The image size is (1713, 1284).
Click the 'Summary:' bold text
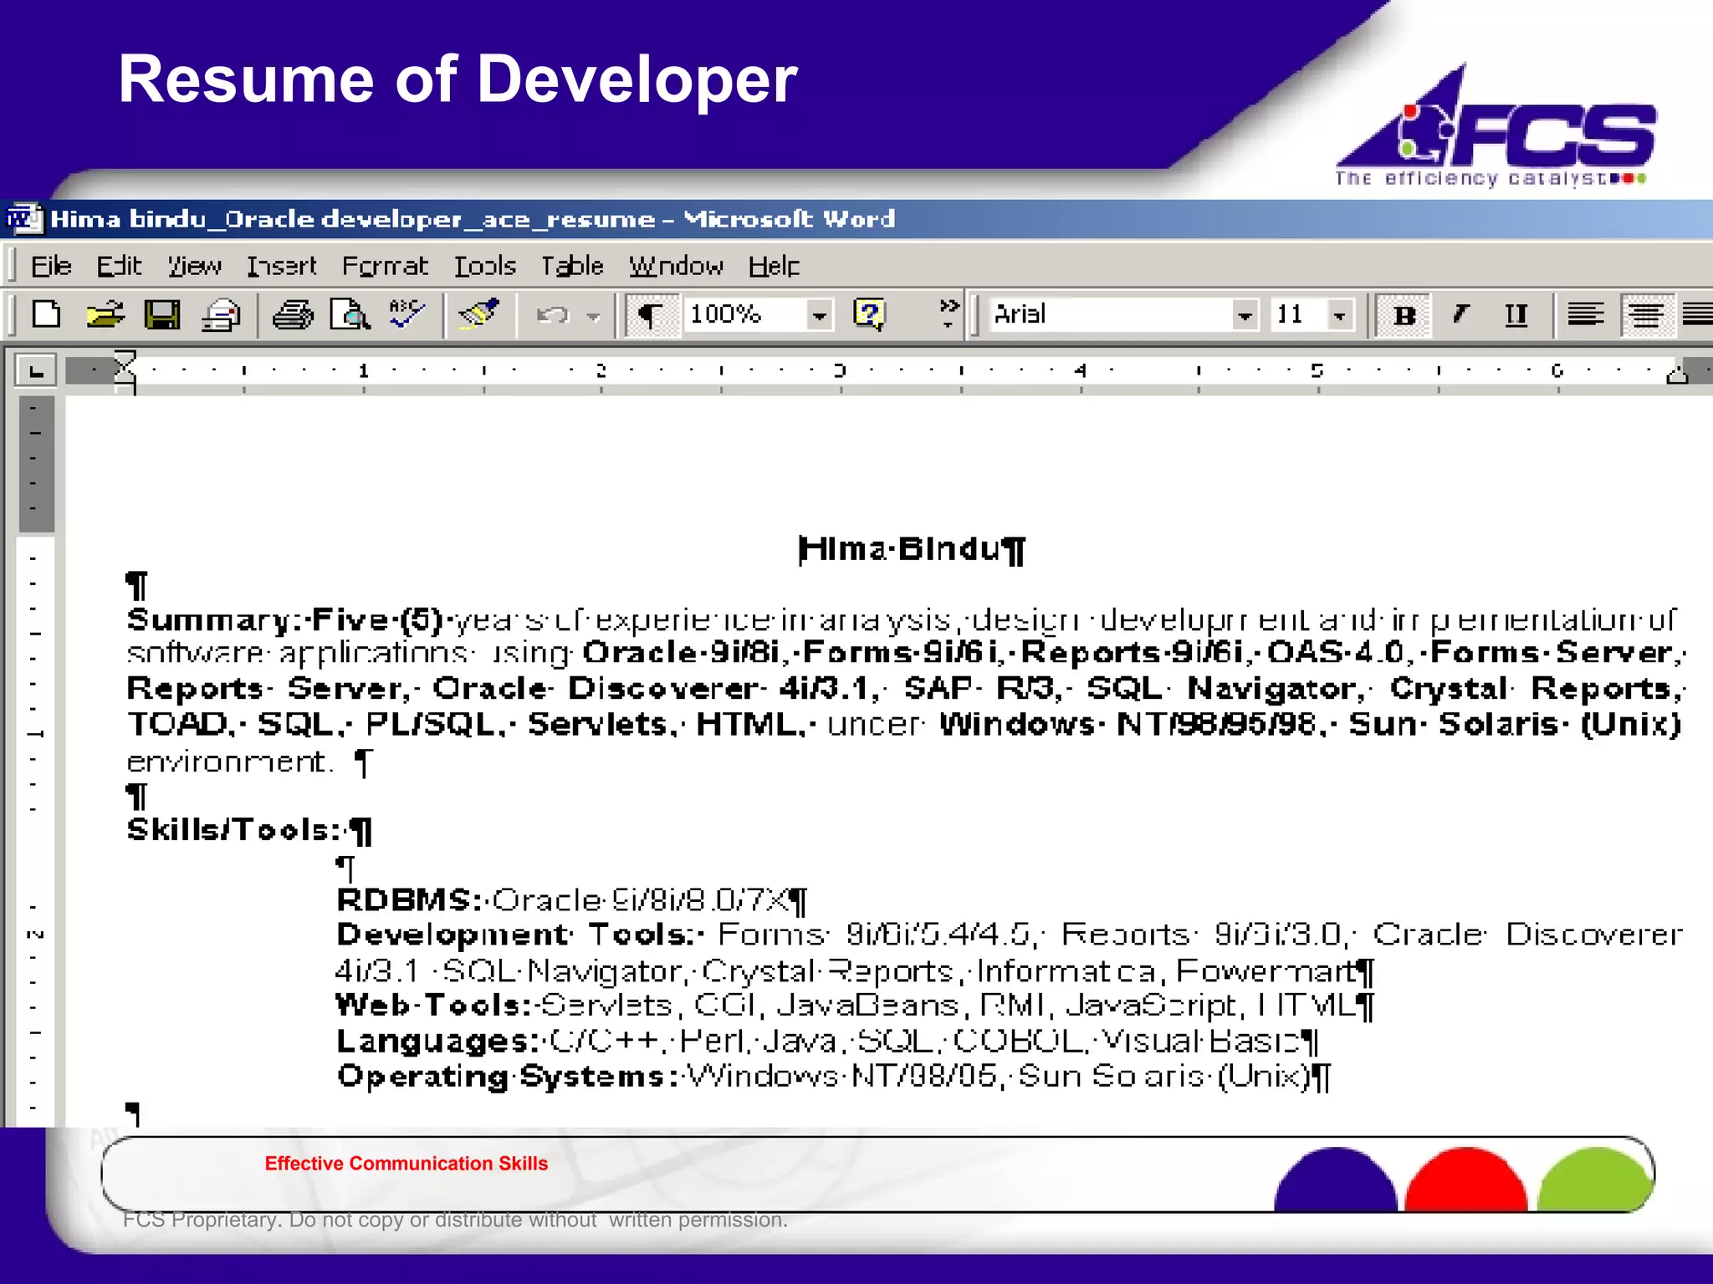[214, 619]
